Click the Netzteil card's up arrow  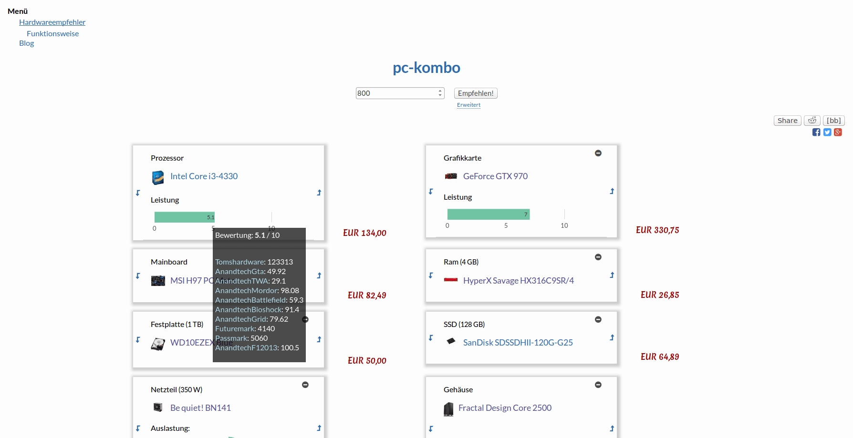click(319, 428)
